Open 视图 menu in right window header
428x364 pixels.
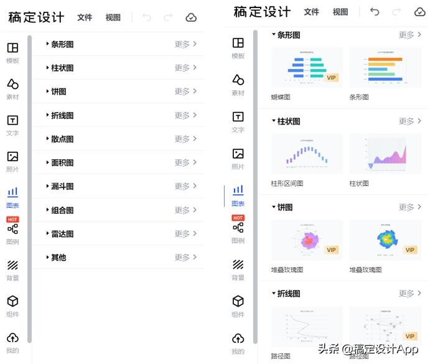340,12
